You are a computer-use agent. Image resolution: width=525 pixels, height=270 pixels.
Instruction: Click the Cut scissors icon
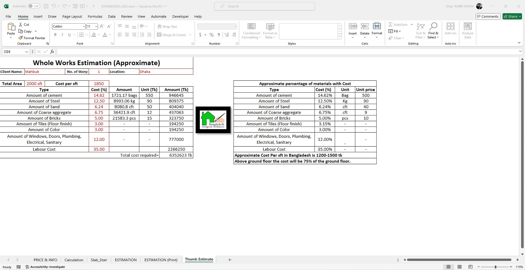tap(21, 24)
